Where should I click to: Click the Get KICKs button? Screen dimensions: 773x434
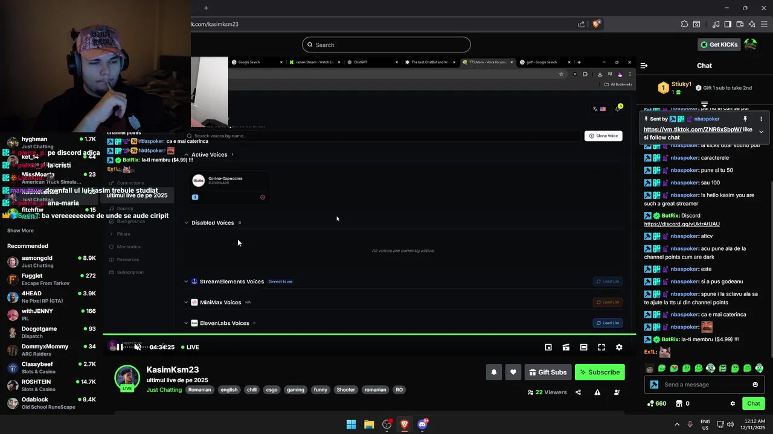coord(720,45)
